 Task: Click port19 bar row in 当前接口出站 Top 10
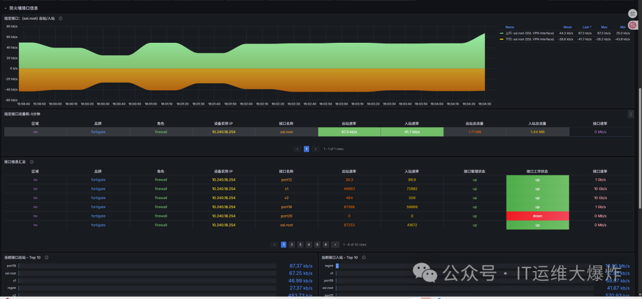147,266
